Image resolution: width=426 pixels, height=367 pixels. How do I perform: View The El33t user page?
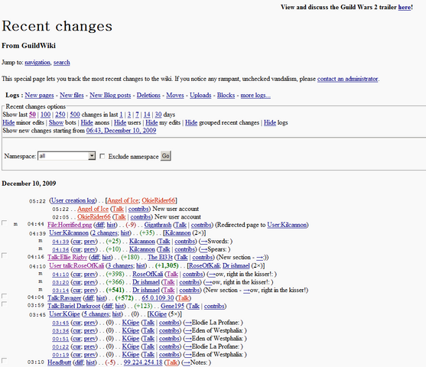[x=161, y=257]
